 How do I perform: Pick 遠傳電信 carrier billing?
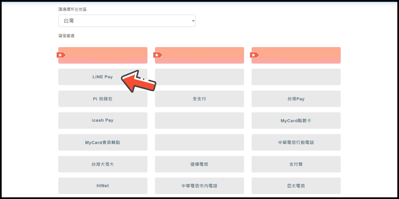click(199, 164)
